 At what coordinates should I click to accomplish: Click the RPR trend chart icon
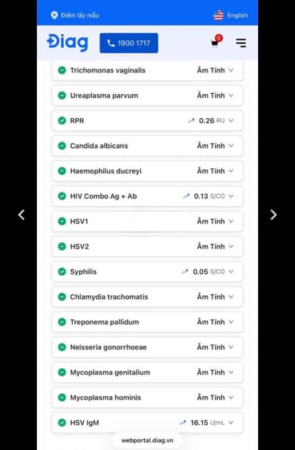pos(192,121)
